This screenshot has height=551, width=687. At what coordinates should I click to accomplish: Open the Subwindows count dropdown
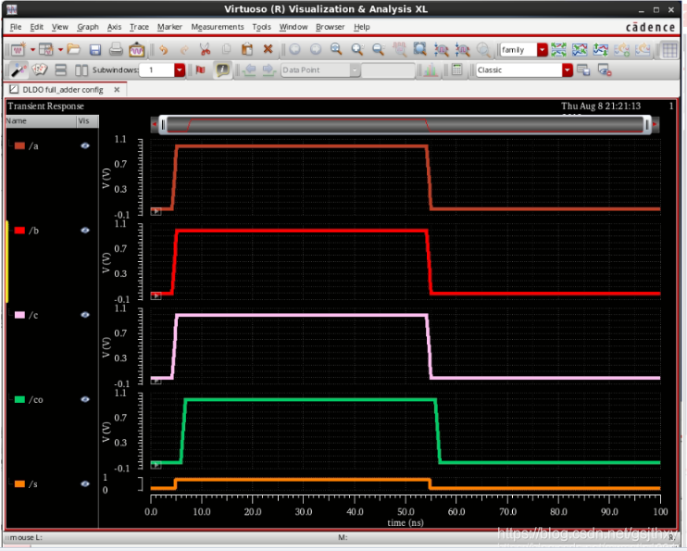click(180, 70)
